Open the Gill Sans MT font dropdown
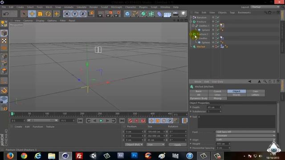285x160 pixels. [x=245, y=132]
